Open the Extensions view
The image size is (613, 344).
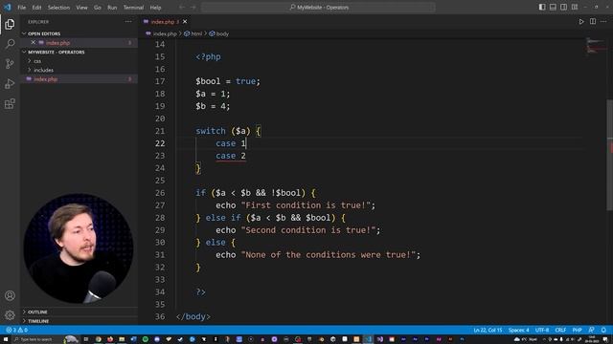(x=10, y=104)
